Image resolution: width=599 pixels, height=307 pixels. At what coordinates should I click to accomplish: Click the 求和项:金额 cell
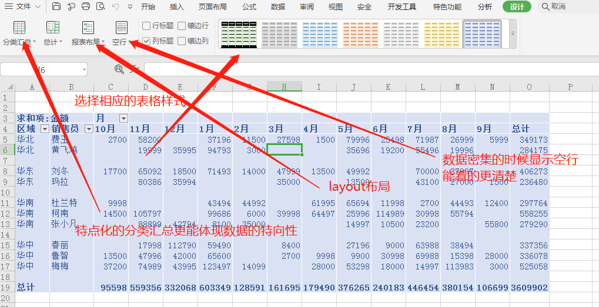[43, 118]
